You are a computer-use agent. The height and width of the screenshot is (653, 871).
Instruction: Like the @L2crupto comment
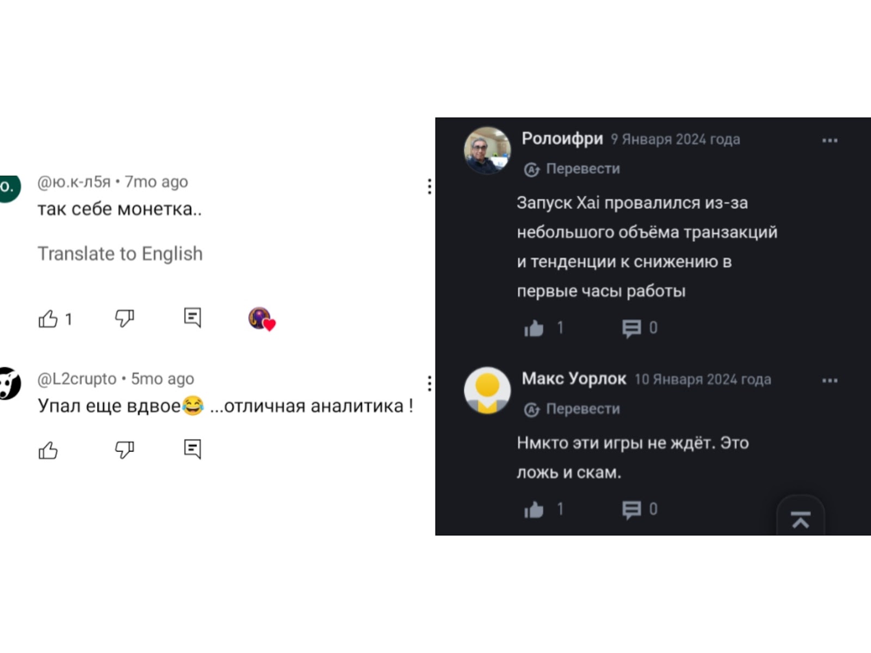(x=48, y=450)
